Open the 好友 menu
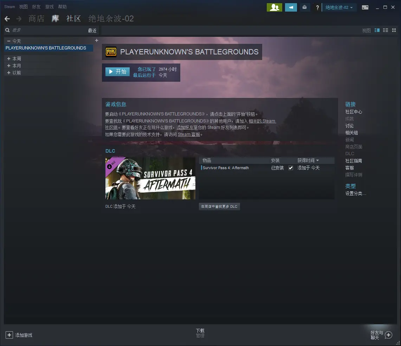Viewport: 401px width, 346px height. [x=36, y=7]
